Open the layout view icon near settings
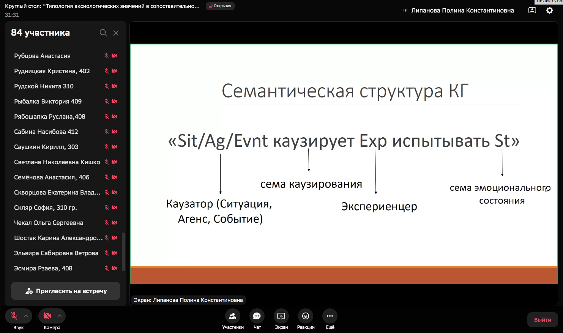This screenshot has height=333, width=563. tap(532, 10)
